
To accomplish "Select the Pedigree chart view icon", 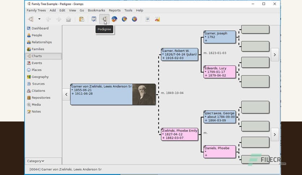I will tap(104, 19).
